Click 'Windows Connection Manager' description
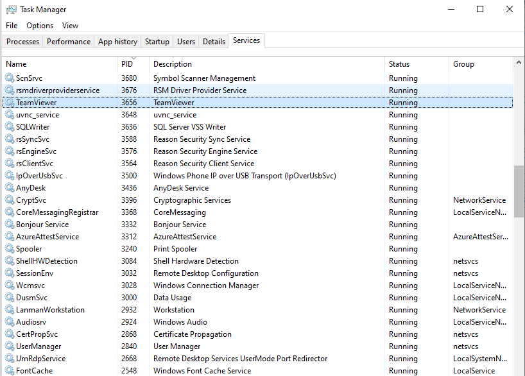Image resolution: width=525 pixels, height=376 pixels. pos(206,286)
